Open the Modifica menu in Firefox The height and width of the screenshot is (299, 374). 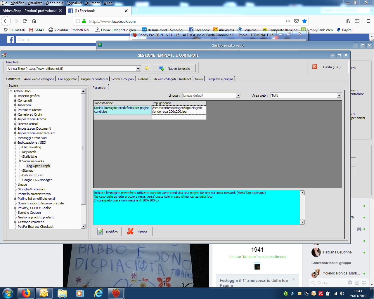click(17, 3)
